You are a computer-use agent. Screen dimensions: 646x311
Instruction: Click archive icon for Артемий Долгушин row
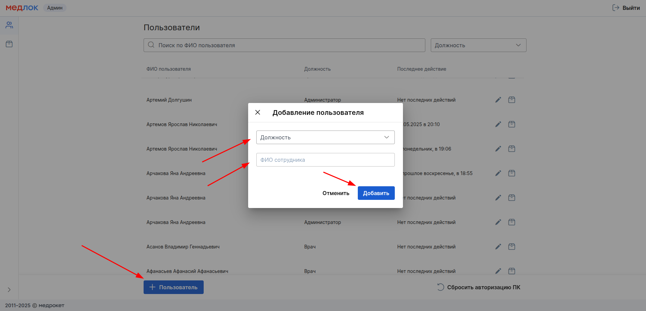(x=512, y=100)
